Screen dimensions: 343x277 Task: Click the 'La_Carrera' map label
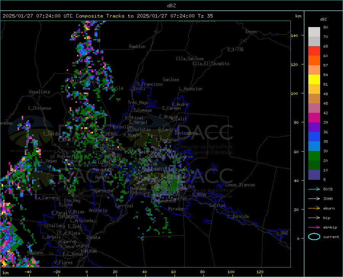(47, 198)
